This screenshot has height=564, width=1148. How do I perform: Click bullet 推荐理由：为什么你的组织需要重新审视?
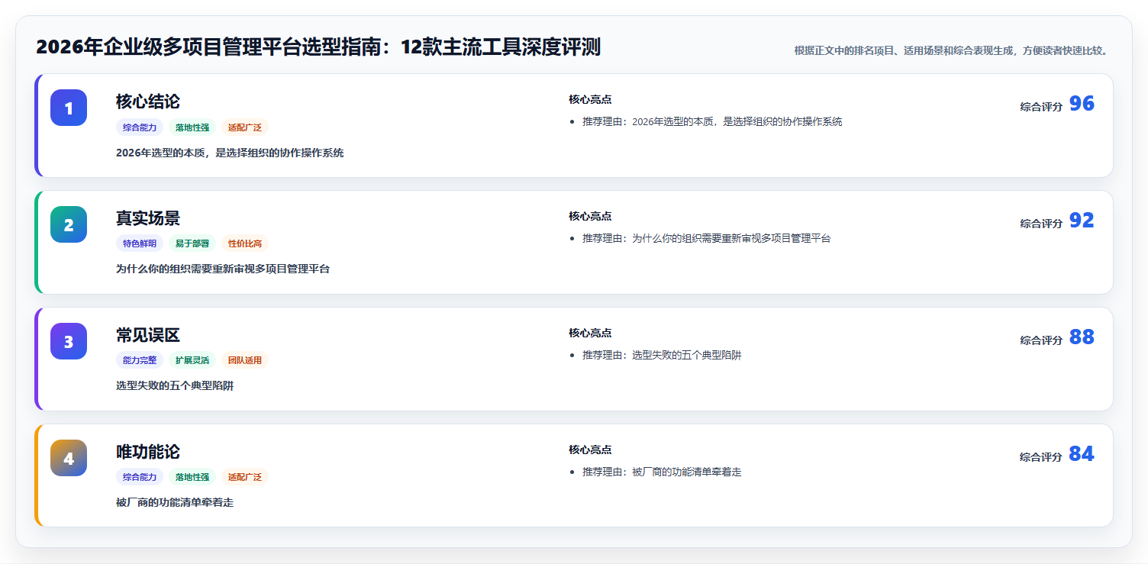point(706,239)
